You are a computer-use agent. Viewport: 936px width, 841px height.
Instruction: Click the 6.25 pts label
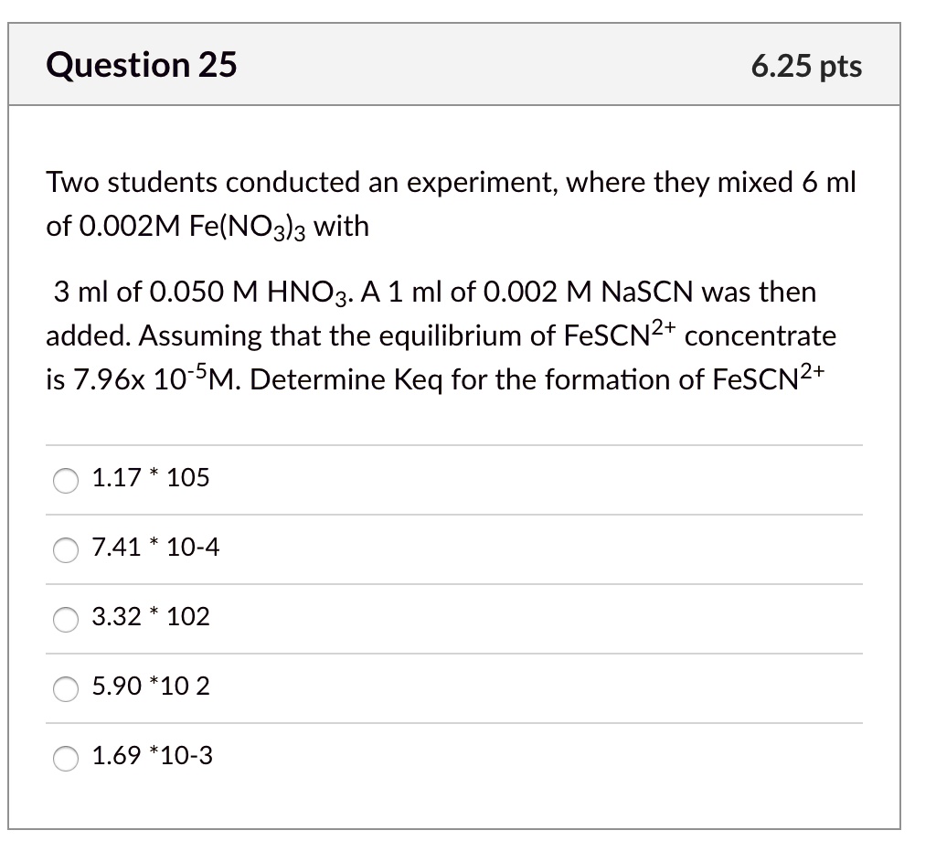click(x=805, y=66)
